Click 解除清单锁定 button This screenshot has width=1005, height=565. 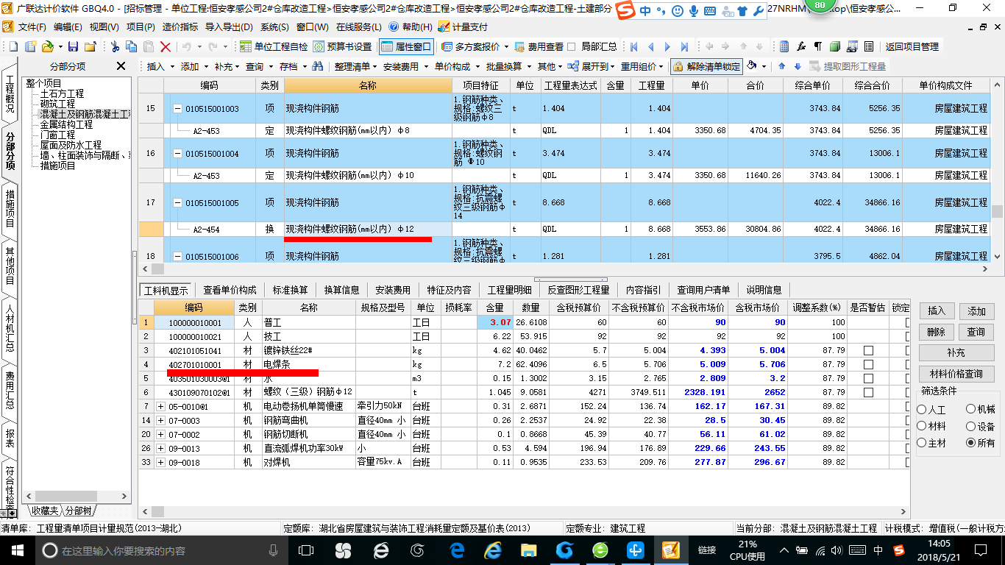coord(706,66)
